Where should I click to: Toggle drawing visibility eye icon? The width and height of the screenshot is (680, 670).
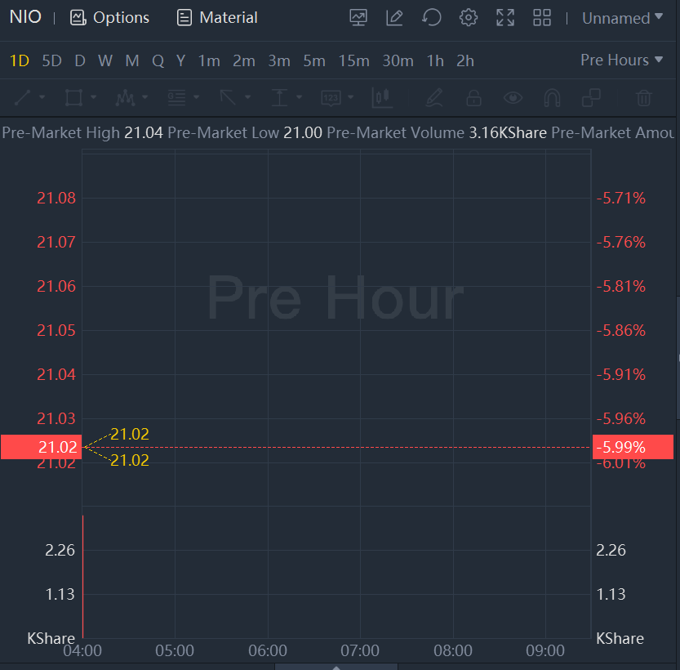[513, 98]
